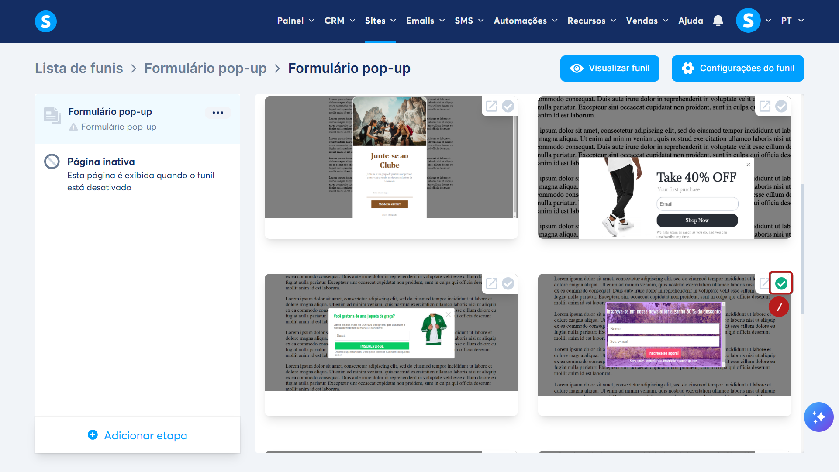Open the Take 40% OFF template preview icon
The image size is (839, 472).
[765, 106]
